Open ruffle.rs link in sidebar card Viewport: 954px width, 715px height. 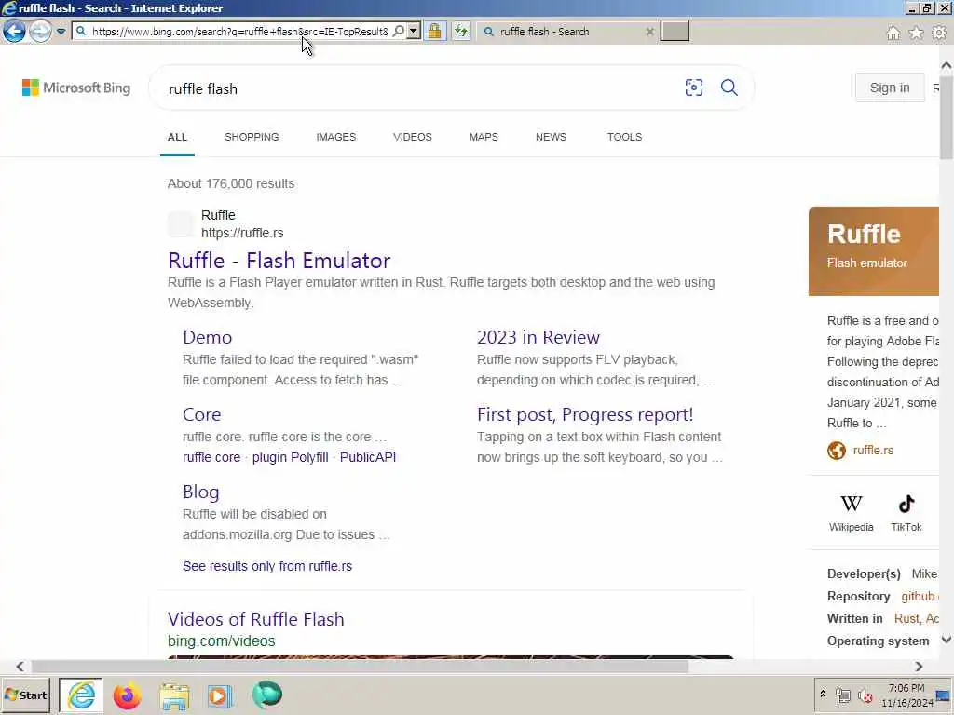click(x=873, y=450)
